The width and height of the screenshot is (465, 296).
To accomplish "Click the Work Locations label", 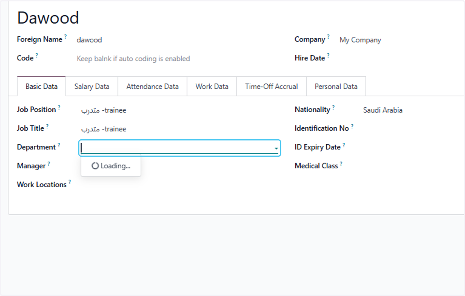I will click(42, 185).
